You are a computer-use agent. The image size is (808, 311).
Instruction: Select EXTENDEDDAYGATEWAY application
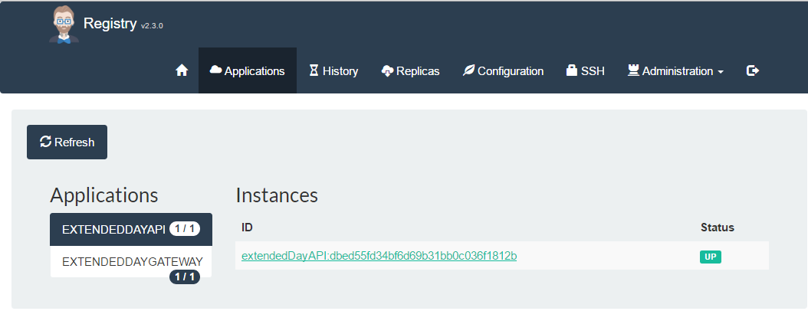point(131,261)
